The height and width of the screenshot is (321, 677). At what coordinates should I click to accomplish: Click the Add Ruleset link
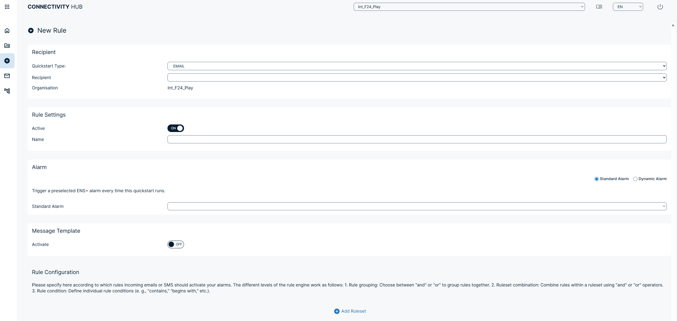tap(350, 311)
